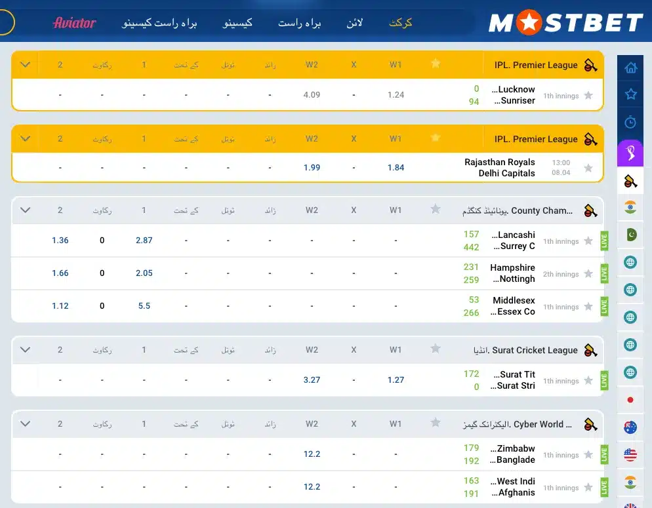Open the Surat Cricket League title
Image resolution: width=652 pixels, height=508 pixels.
coord(525,350)
